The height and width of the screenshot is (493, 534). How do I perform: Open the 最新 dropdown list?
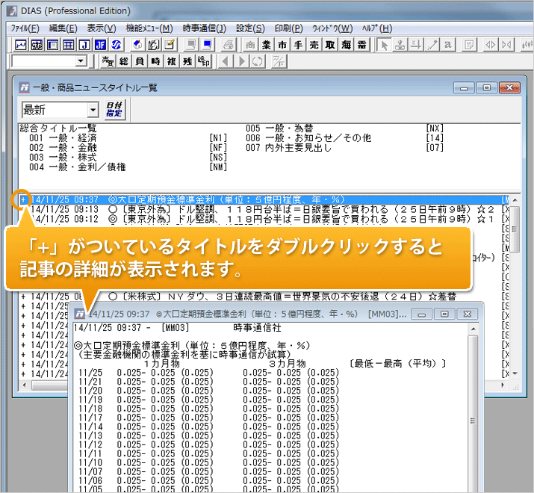coord(93,110)
